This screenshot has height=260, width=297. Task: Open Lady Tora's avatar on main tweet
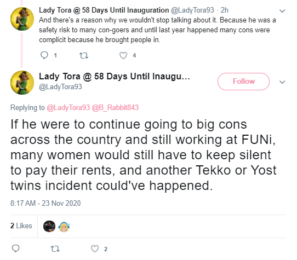click(22, 83)
